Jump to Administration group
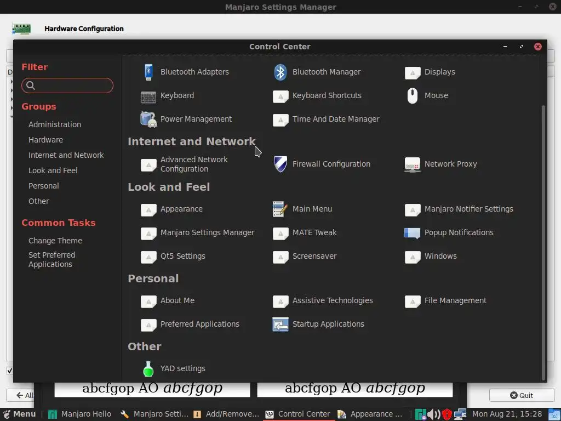Image resolution: width=561 pixels, height=421 pixels. [55, 124]
